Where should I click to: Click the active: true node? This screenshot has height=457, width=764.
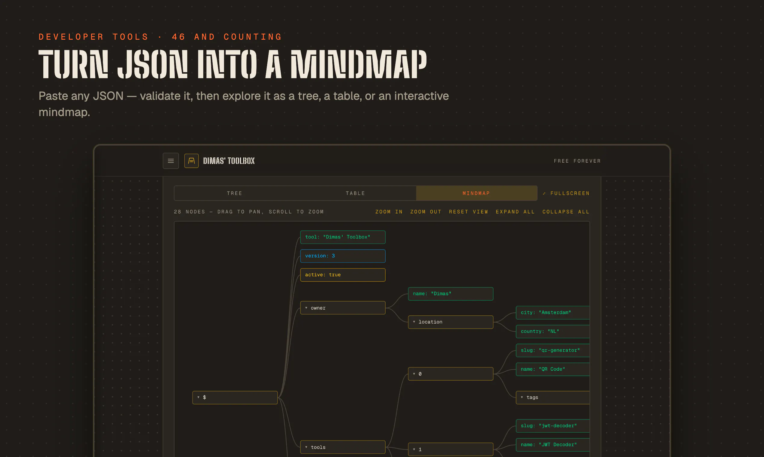pos(343,275)
